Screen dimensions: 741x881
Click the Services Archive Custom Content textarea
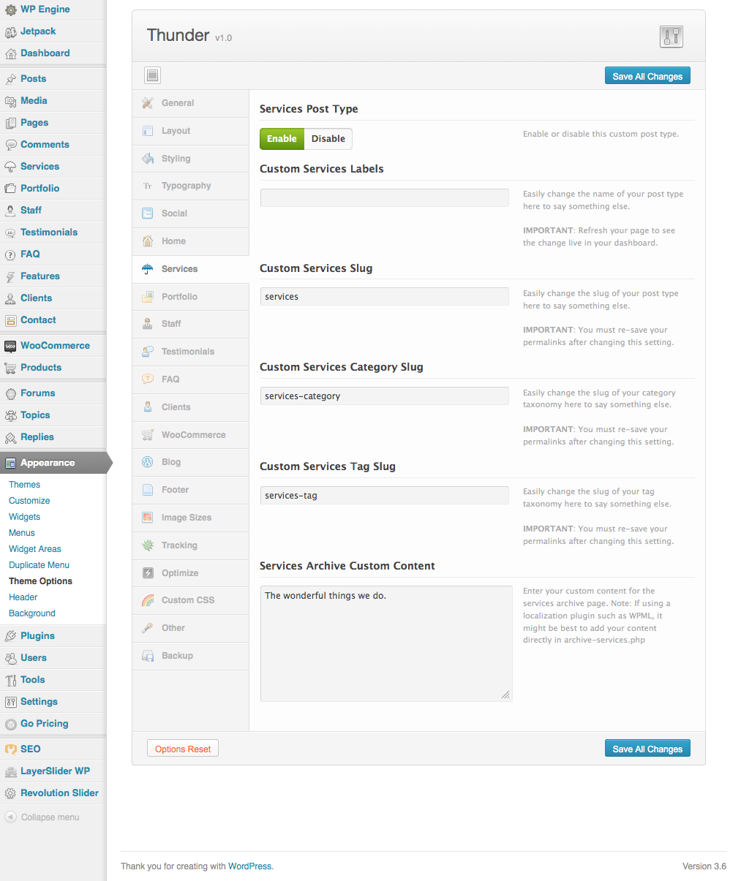tap(386, 643)
